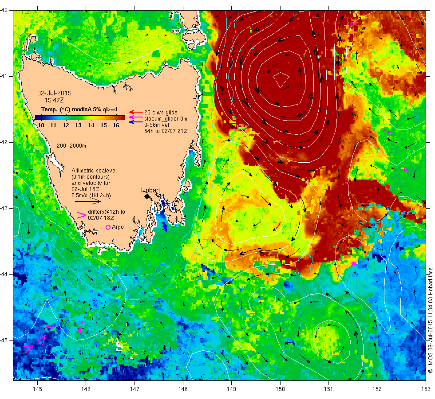Click the 'Altimetric sealevel' text line
The width and height of the screenshot is (435, 399).
click(x=94, y=171)
